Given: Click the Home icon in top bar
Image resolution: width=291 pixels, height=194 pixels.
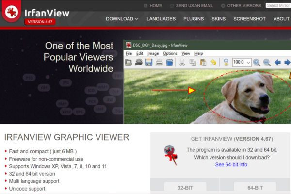Looking at the screenshot, I should (145, 6).
